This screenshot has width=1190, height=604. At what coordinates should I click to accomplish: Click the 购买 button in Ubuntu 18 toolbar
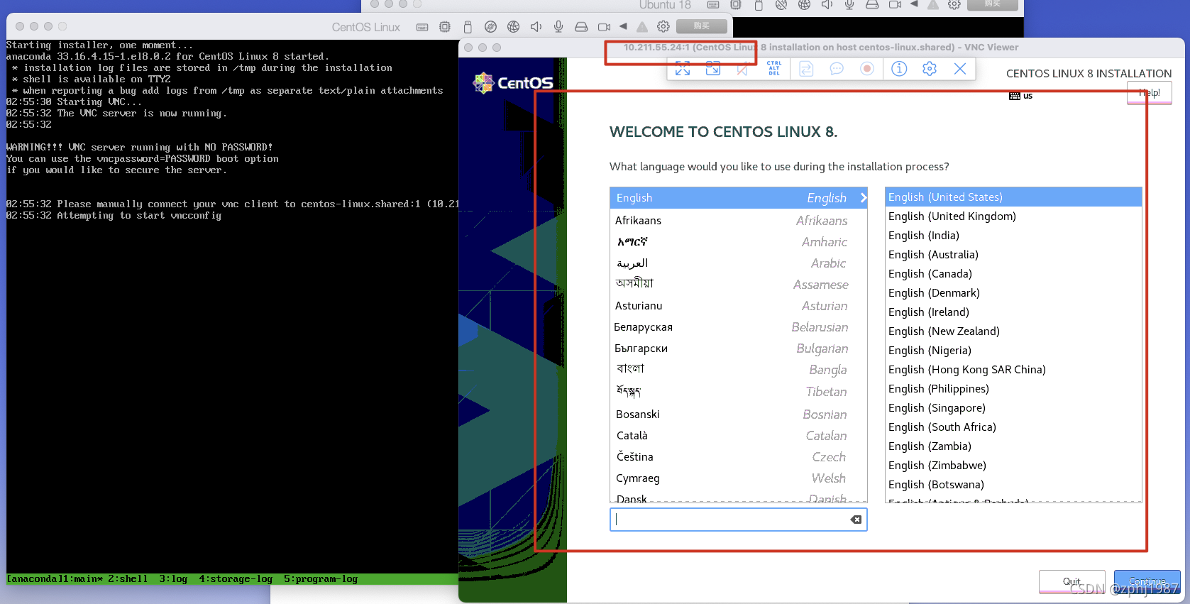click(x=993, y=4)
